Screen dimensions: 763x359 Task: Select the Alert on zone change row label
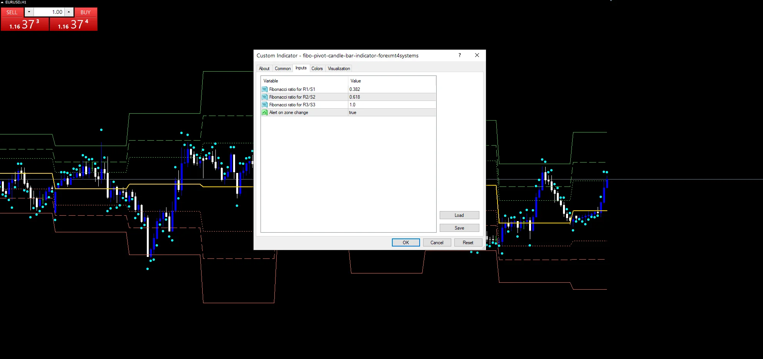click(x=289, y=112)
